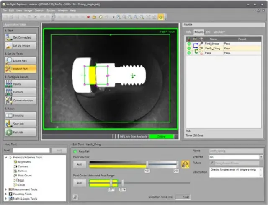Click the red record button in toolbar
268x205 pixels.
[x=88, y=17]
